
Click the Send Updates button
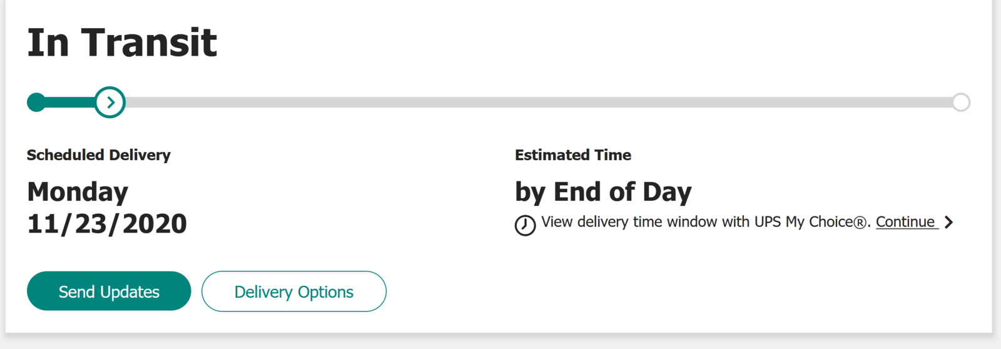click(x=109, y=291)
